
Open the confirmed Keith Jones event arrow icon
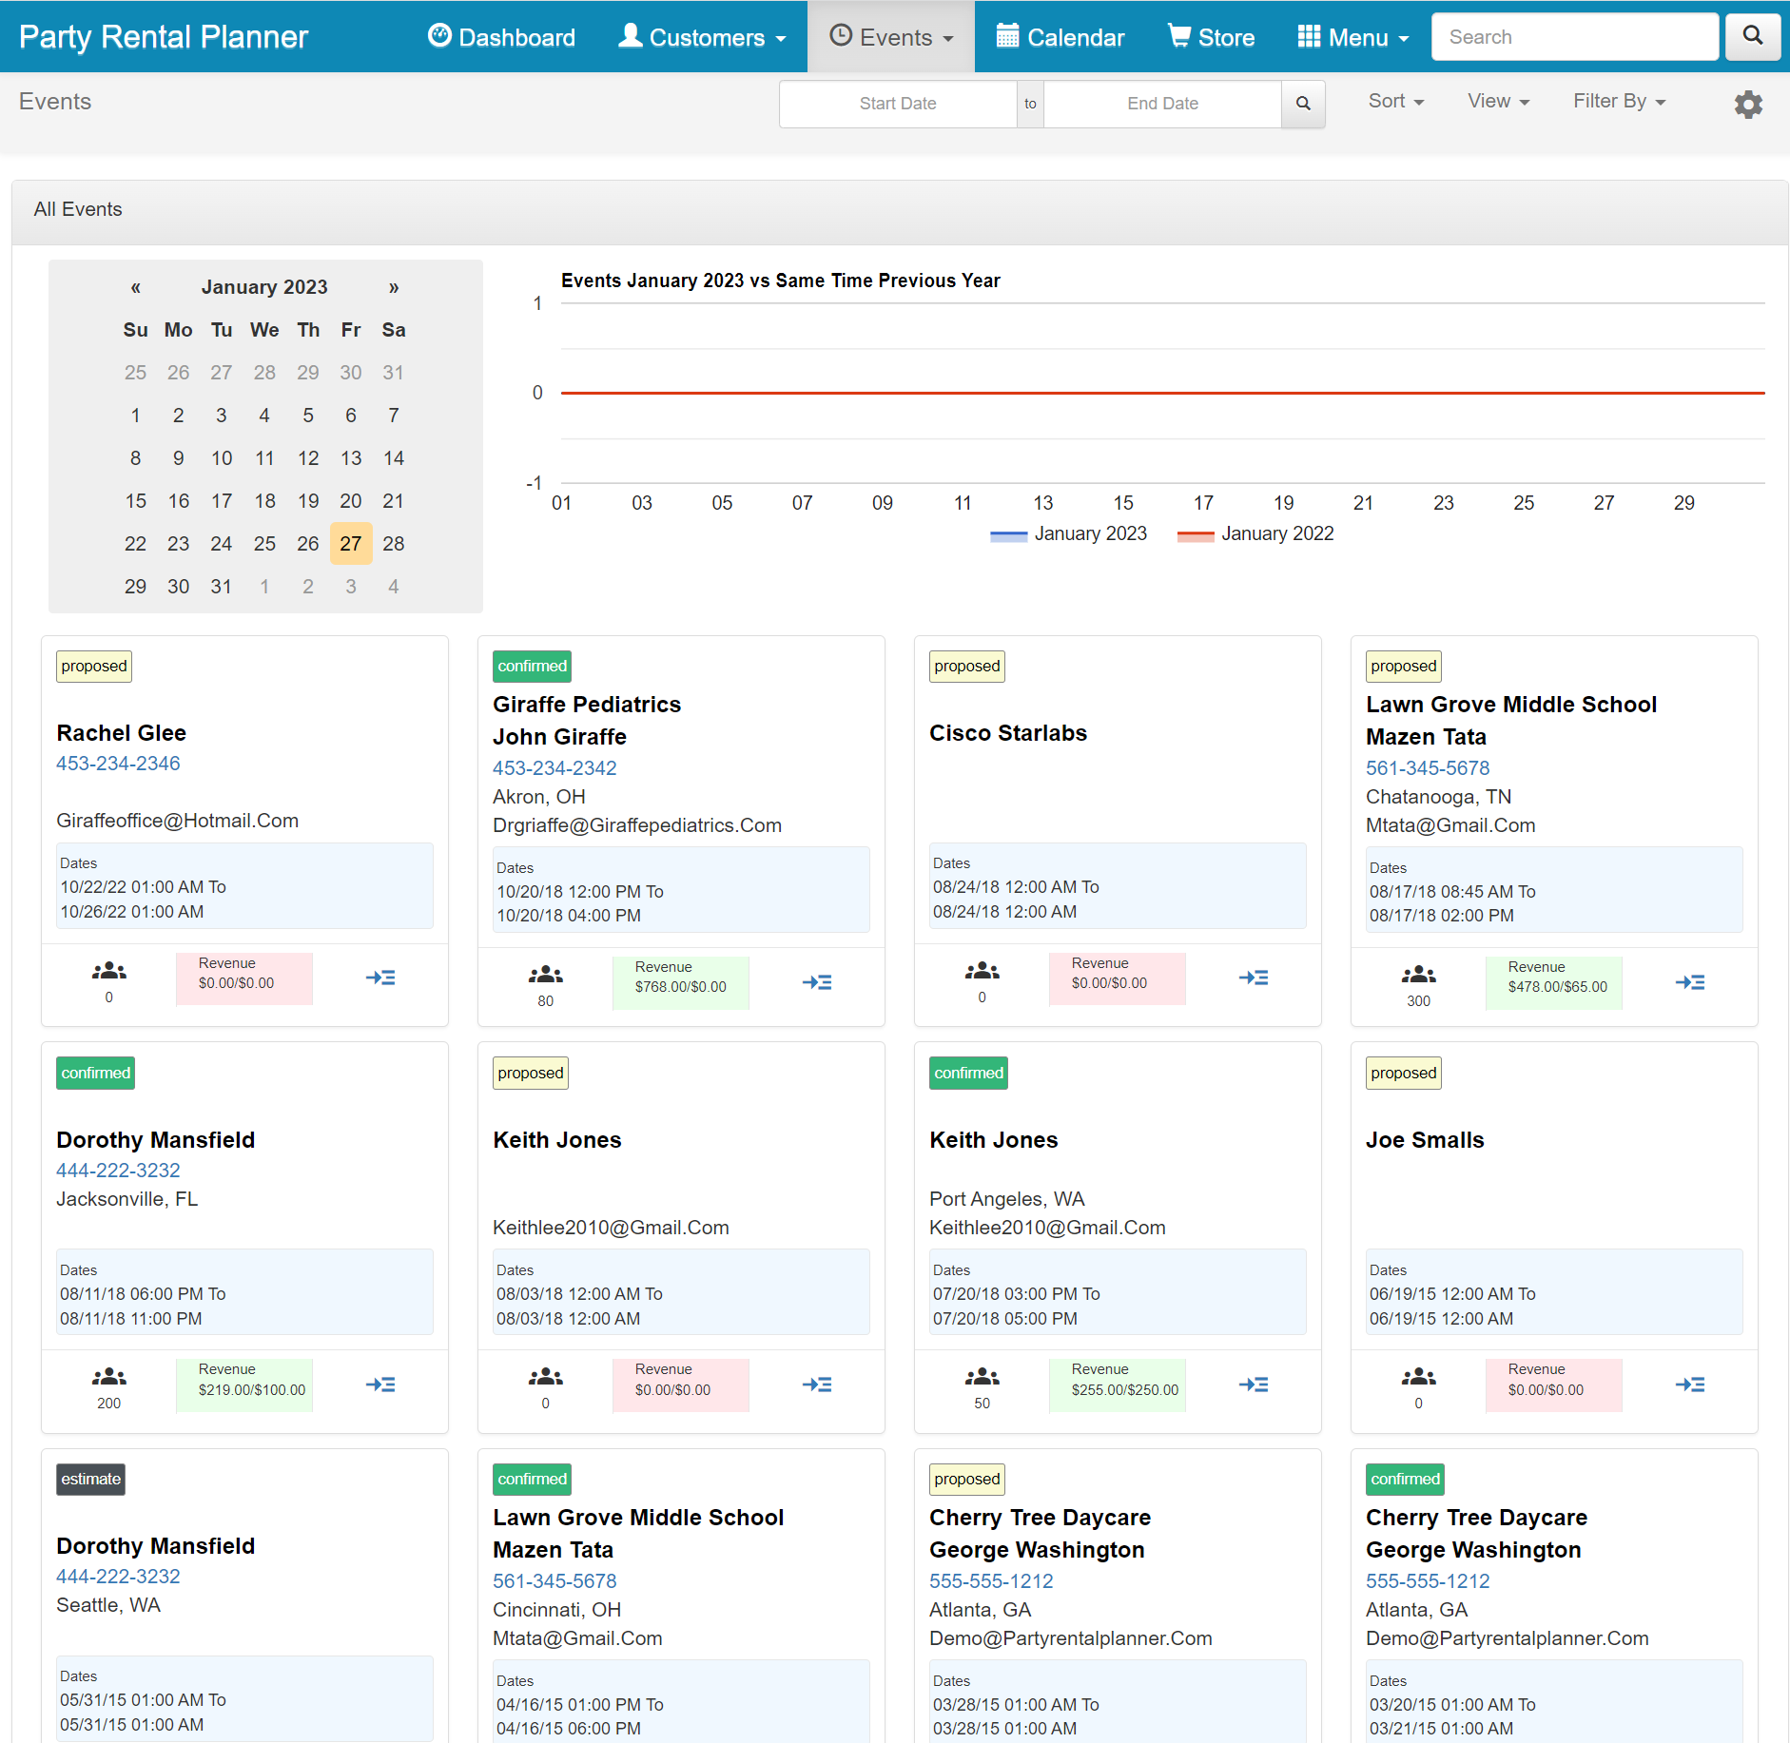1254,1385
